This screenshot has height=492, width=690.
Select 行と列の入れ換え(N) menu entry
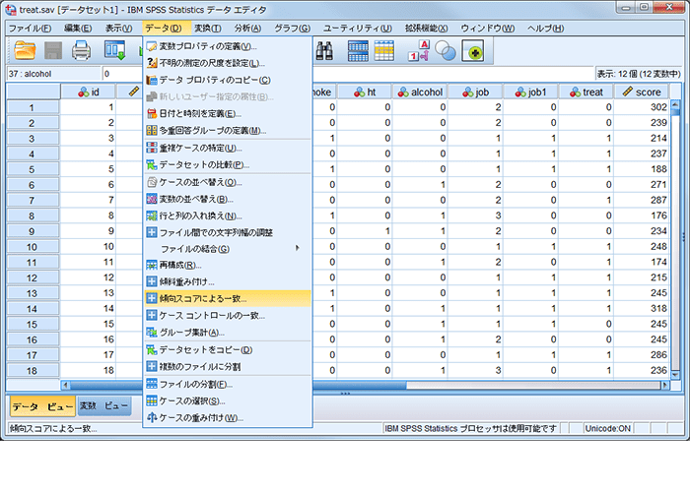(228, 216)
